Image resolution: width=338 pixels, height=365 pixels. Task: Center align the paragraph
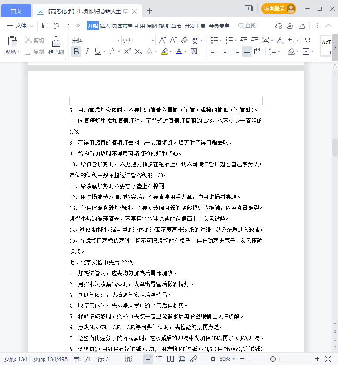[x=225, y=51]
